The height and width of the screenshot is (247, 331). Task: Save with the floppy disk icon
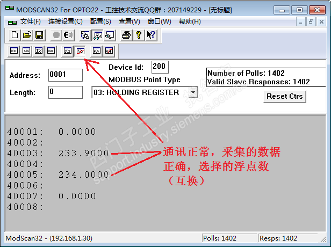click(39, 35)
